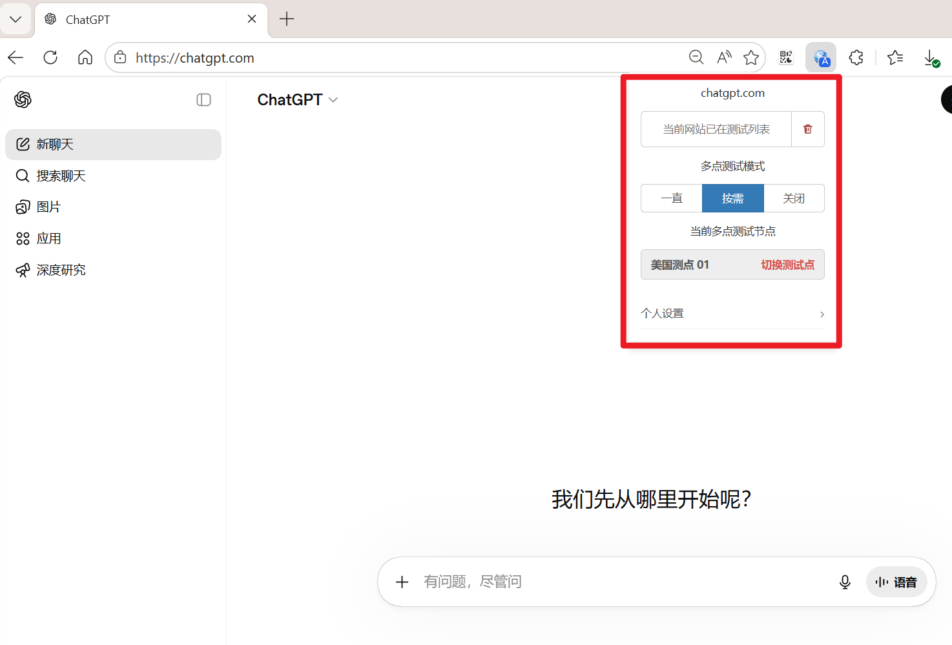Click 当前网站已在测试列表 status box
This screenshot has height=645, width=952.
716,129
